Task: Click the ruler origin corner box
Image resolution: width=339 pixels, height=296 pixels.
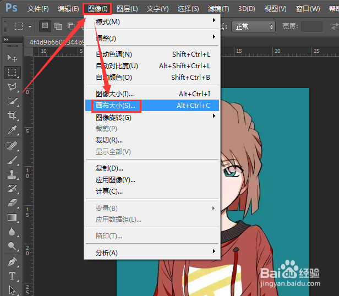Action: [29, 52]
